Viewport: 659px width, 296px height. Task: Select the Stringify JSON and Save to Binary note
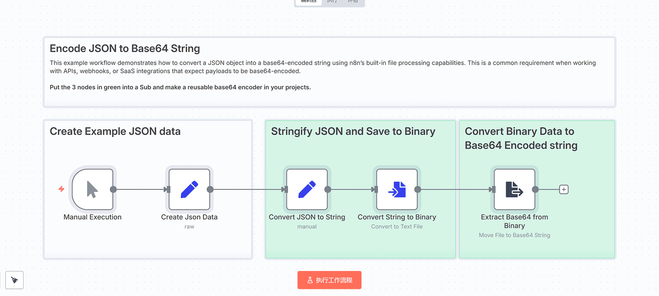click(353, 132)
